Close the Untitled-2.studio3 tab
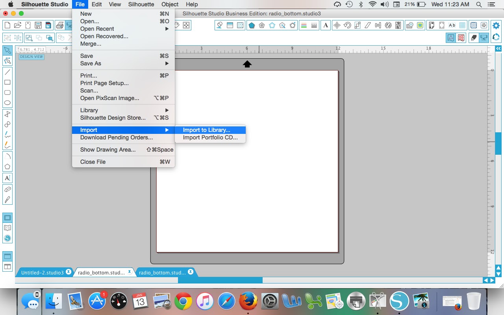Viewport: 504px width, 315px height. click(x=69, y=272)
